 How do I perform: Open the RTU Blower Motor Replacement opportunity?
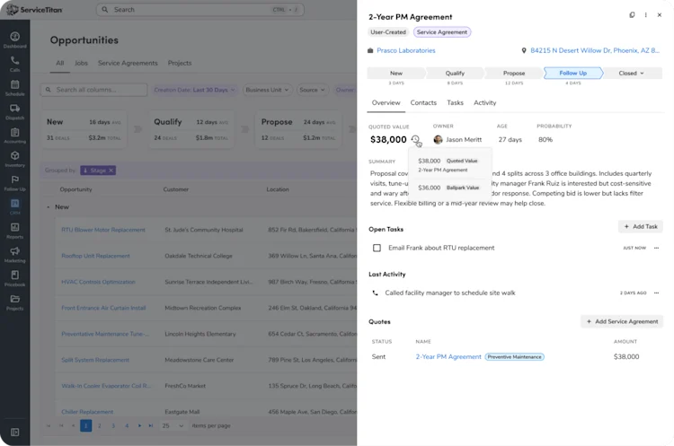pyautogui.click(x=103, y=230)
